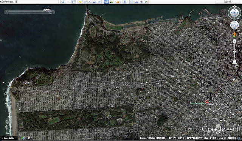Image resolution: width=242 pixels, height=141 pixels.
Task: Click the look-up arrow on eye joystick
Action: tap(234, 10)
